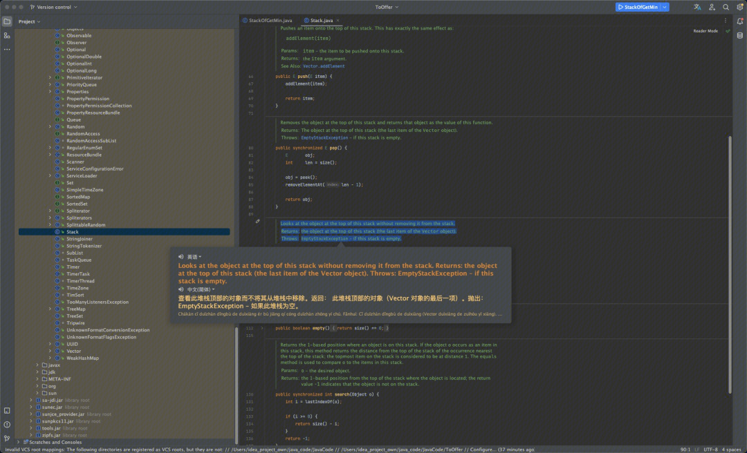Click the 4 spaces indent status entry
The width and height of the screenshot is (747, 453).
(731, 449)
